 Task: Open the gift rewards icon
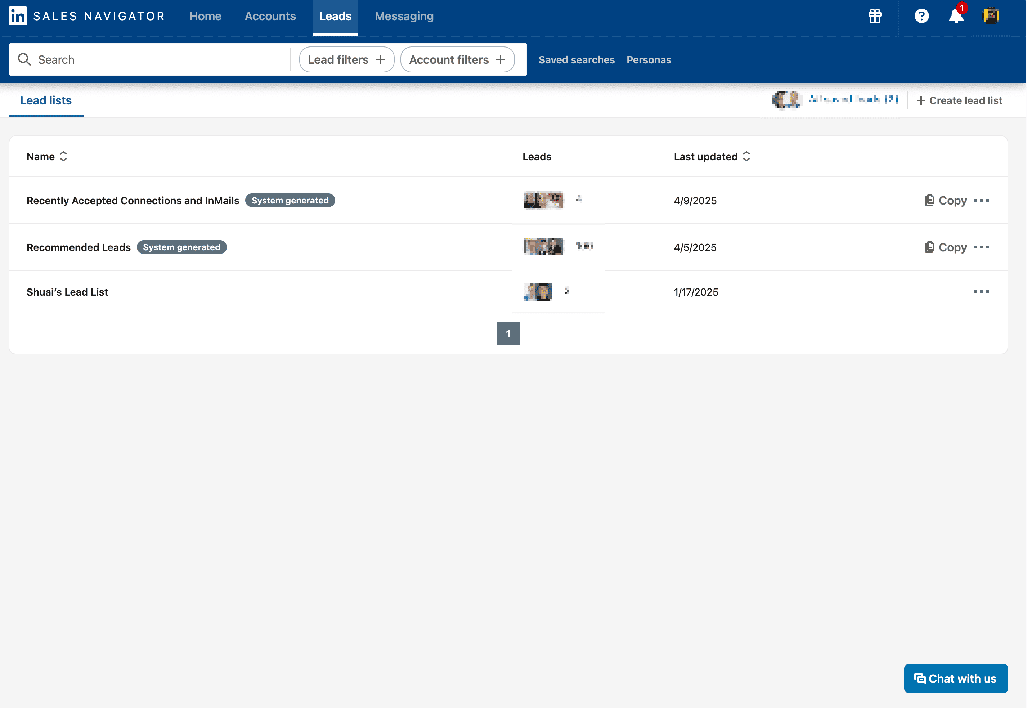(x=875, y=16)
